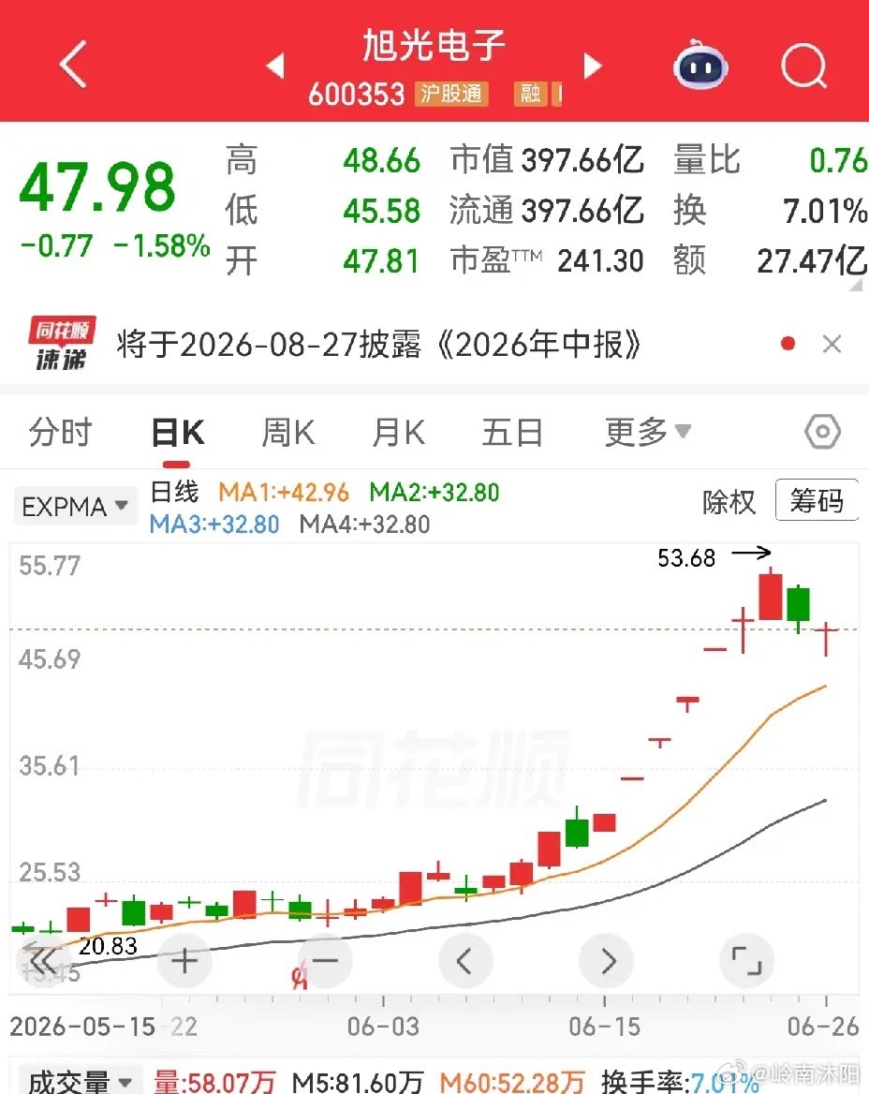Viewport: 869px width, 1094px height.
Task: Tap the peak candle marked 53.68
Action: pos(771,595)
